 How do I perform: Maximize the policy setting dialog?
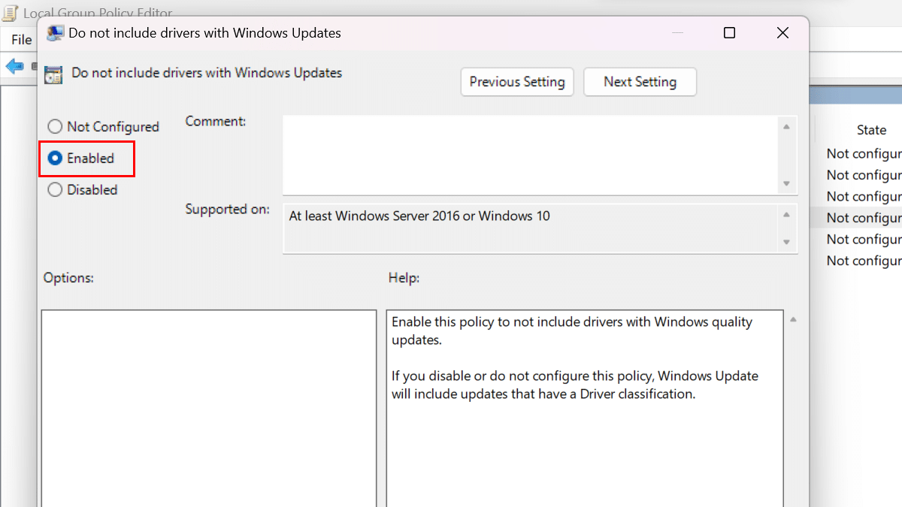pyautogui.click(x=729, y=33)
